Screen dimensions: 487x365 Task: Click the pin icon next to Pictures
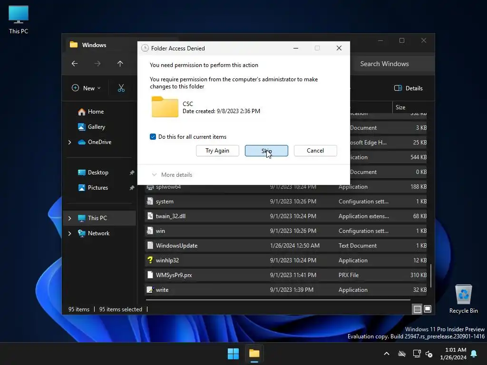(132, 188)
